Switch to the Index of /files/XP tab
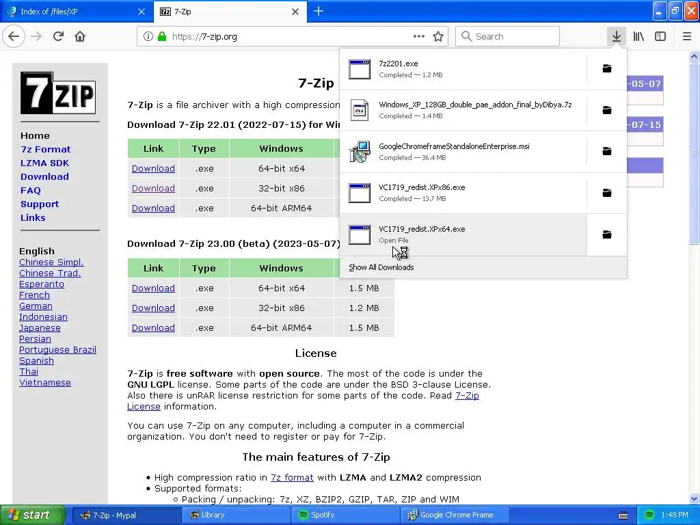Image resolution: width=700 pixels, height=525 pixels. [x=77, y=12]
